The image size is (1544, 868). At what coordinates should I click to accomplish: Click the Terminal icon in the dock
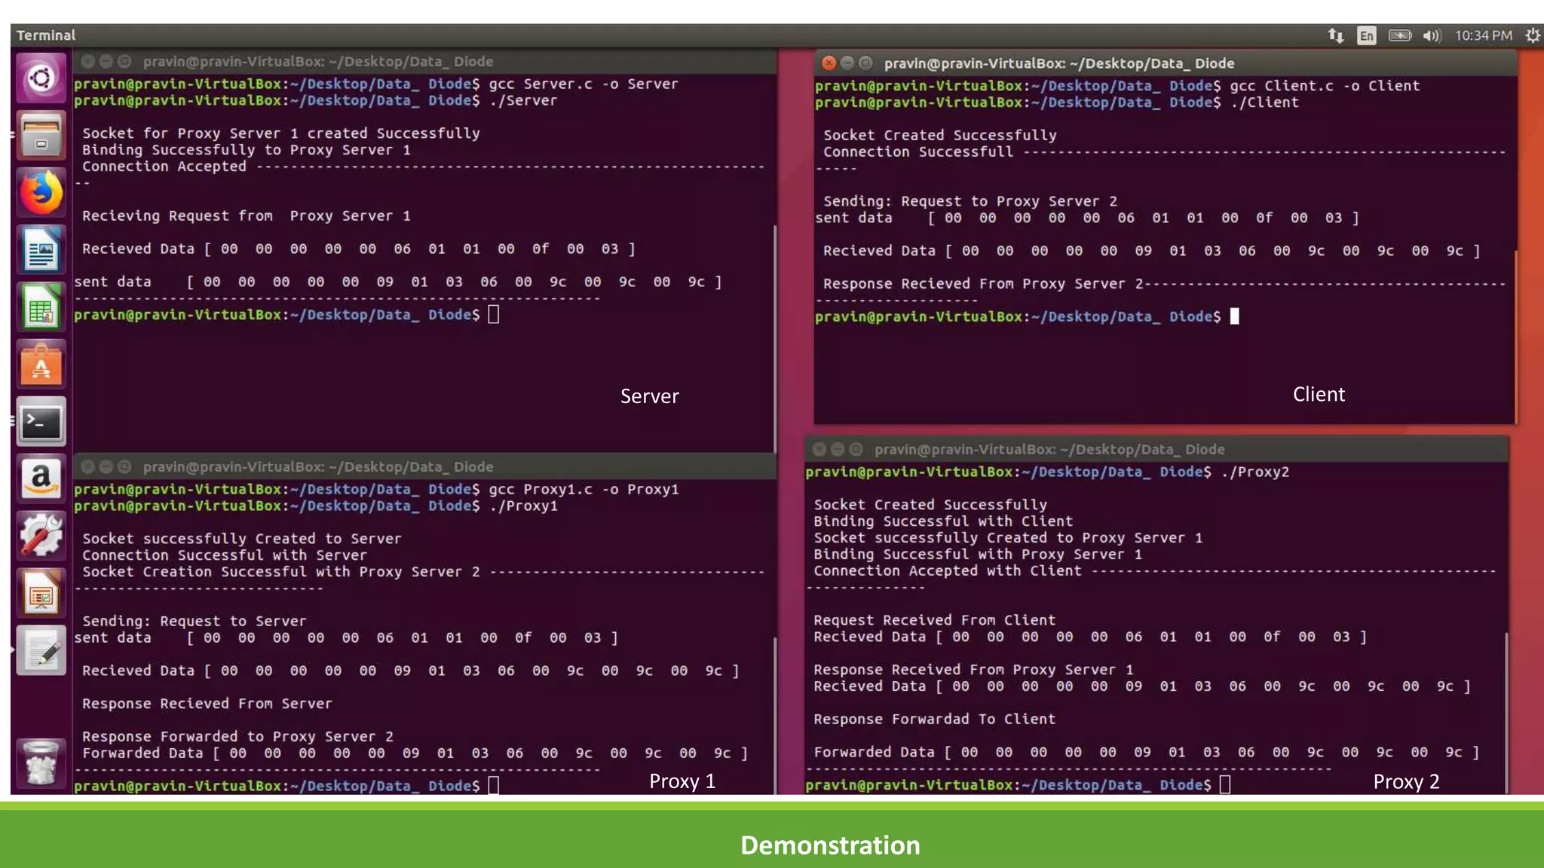coord(41,422)
